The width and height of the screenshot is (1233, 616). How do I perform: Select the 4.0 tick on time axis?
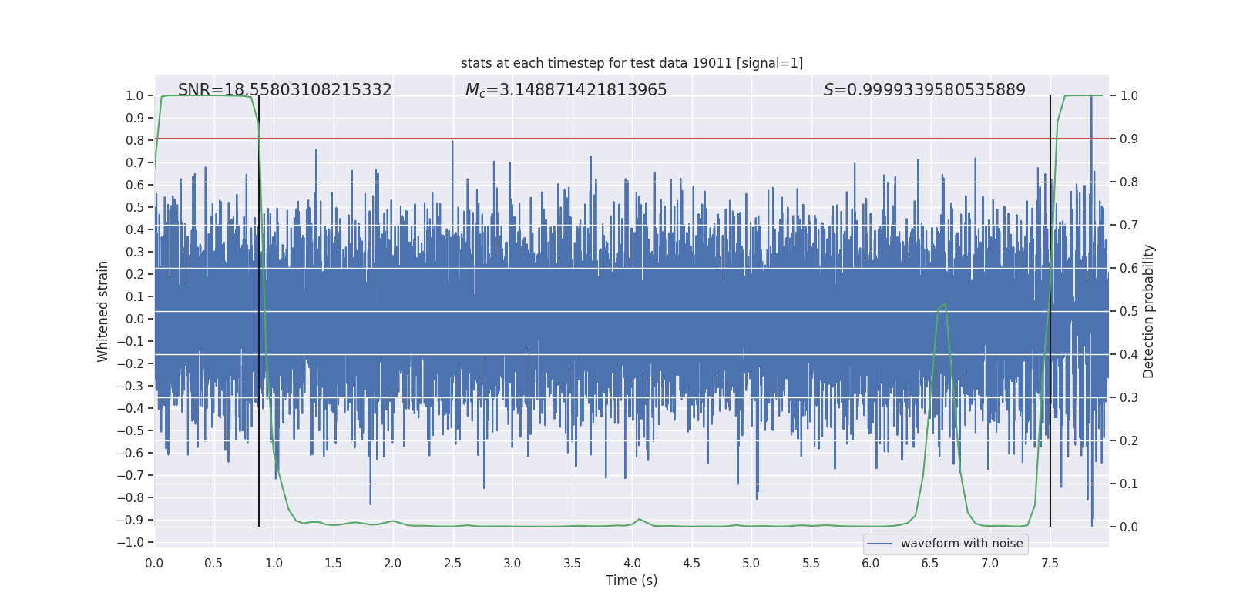coord(632,563)
